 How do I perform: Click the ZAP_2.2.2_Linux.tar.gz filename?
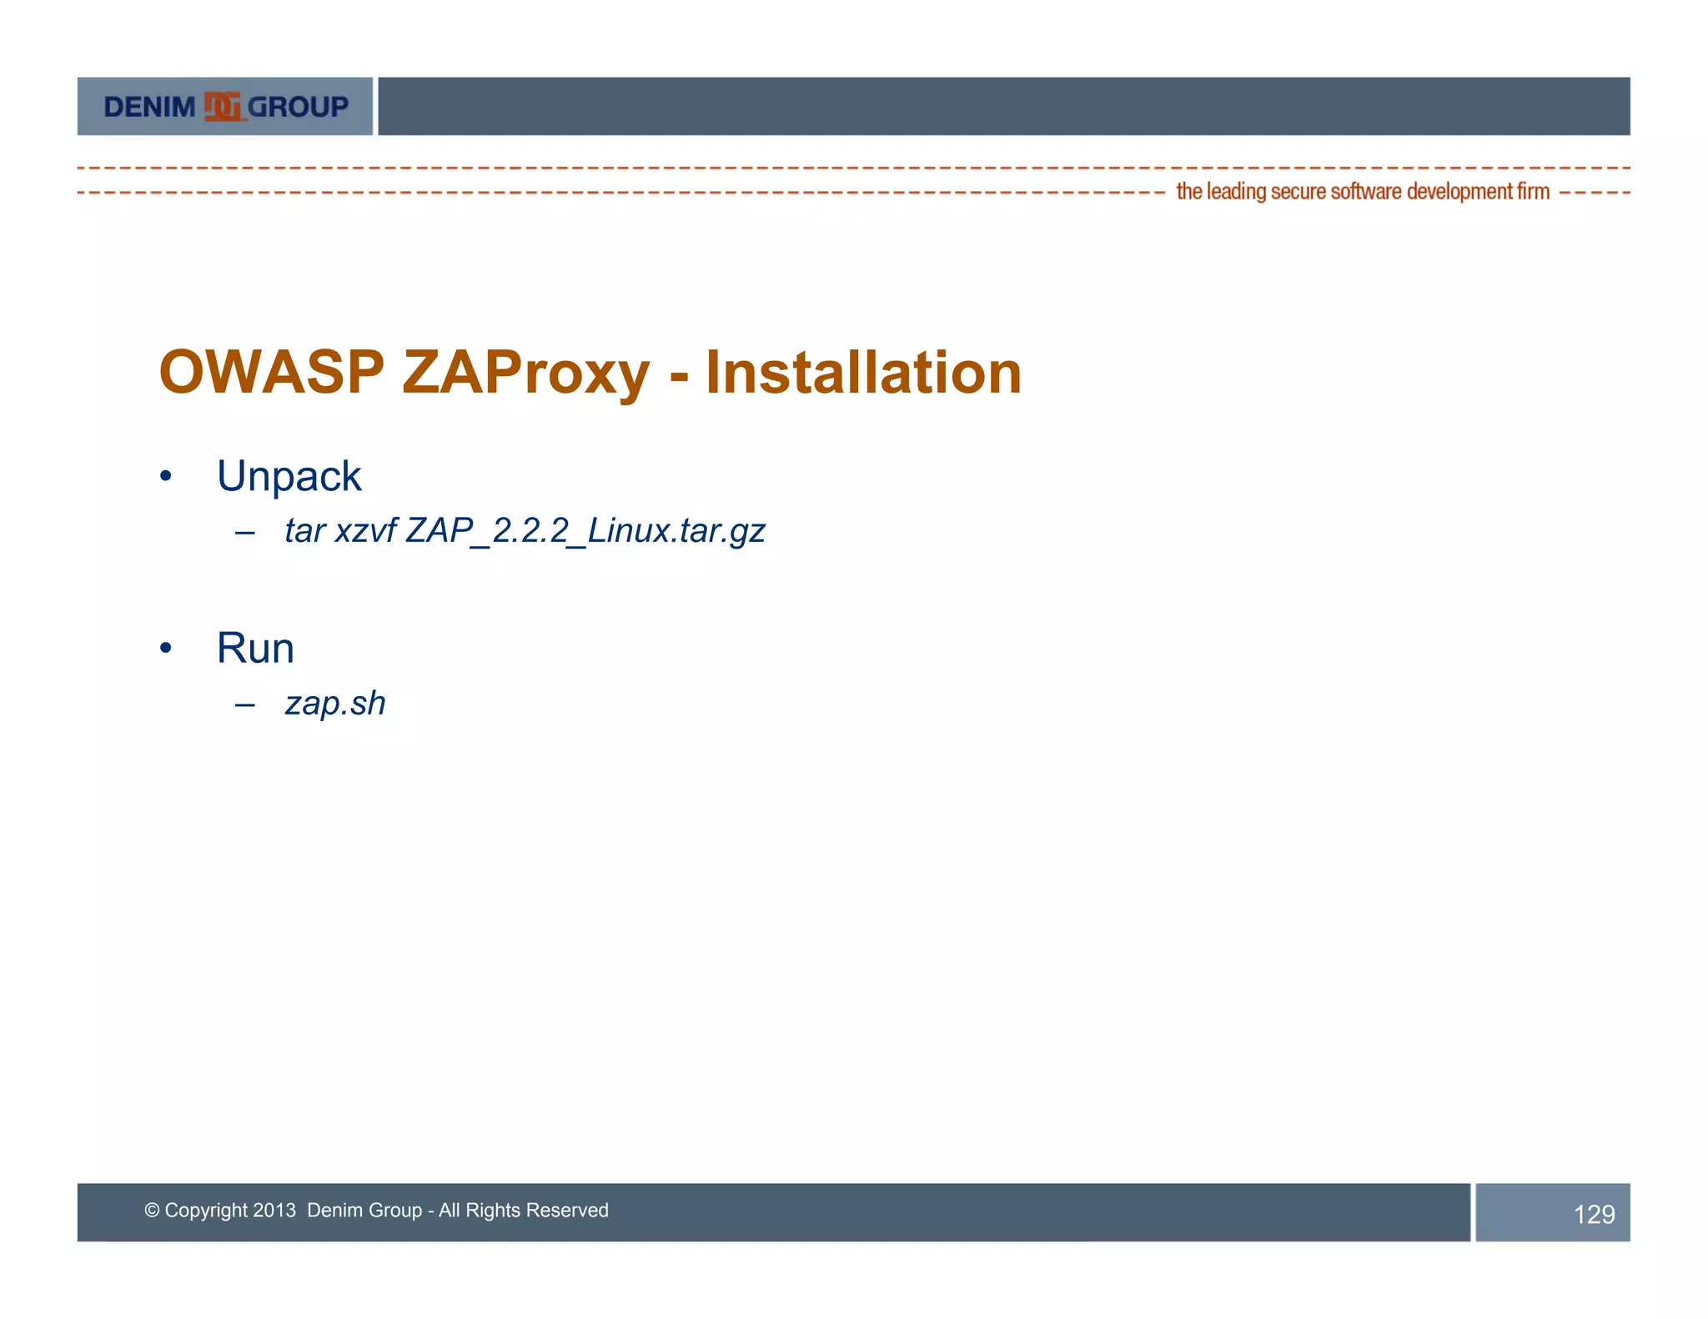coord(585,531)
